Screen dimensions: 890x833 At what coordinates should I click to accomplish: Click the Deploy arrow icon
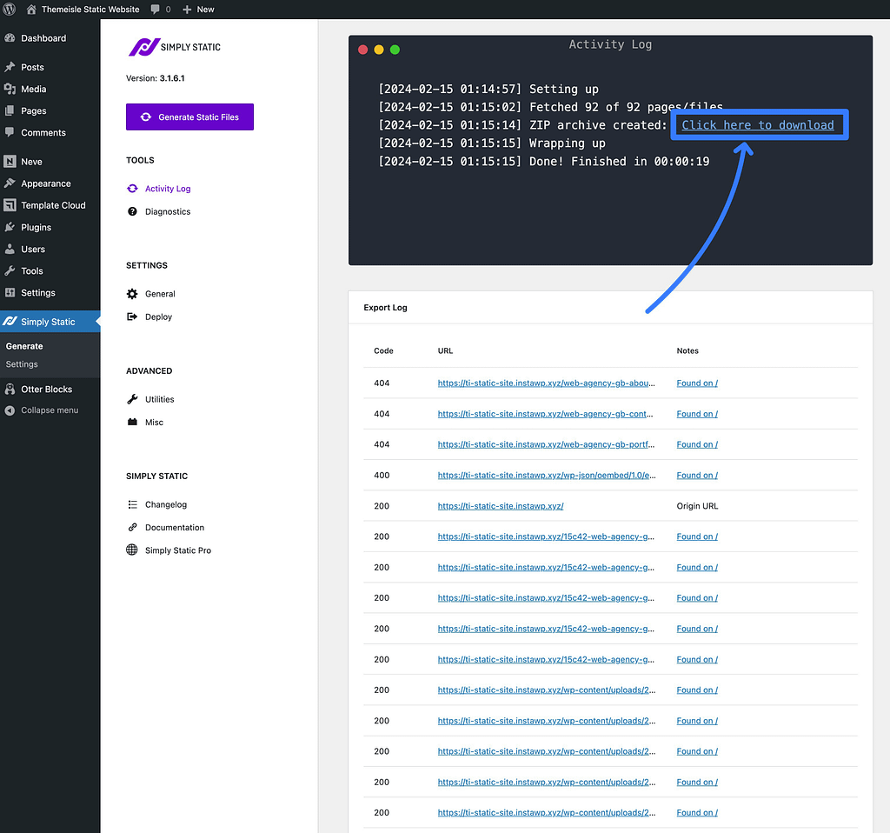pos(132,317)
